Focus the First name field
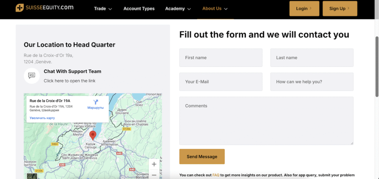Screen dimensions: 379x179 (x=221, y=57)
